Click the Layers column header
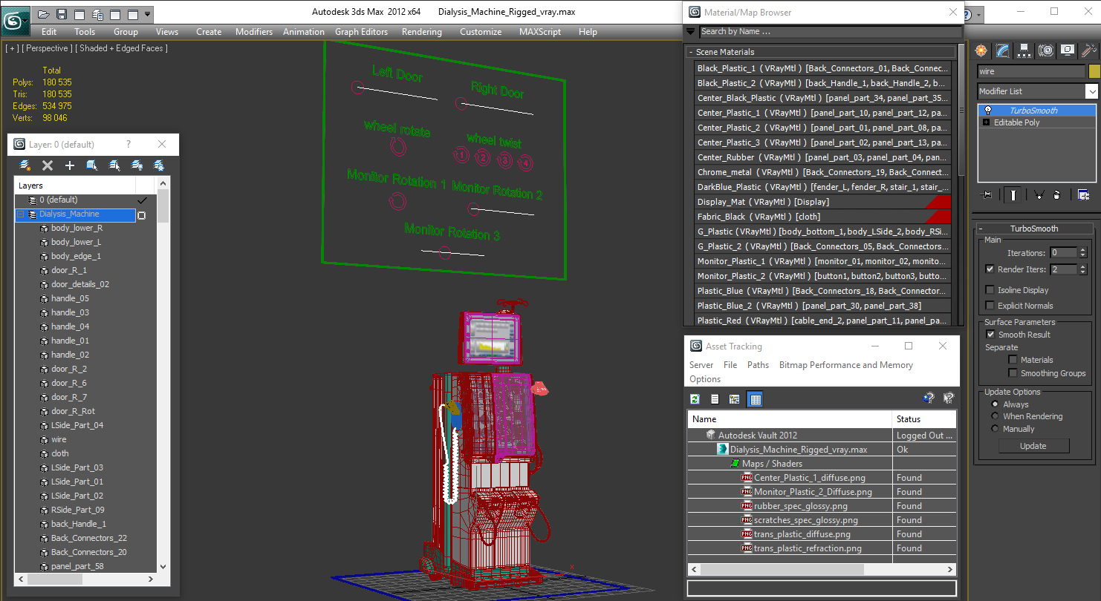 click(x=74, y=185)
